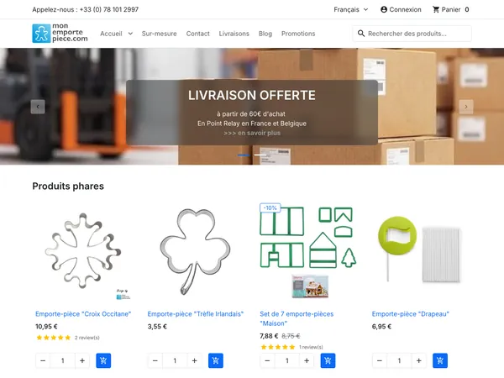Follow the "en savoir plus" link

pos(252,133)
